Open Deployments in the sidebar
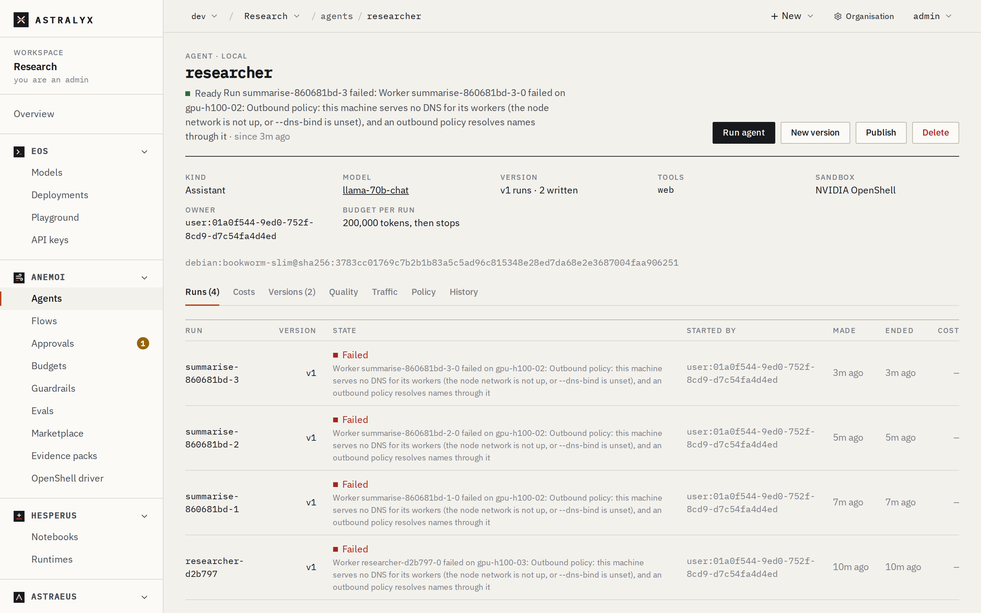 pyautogui.click(x=60, y=195)
